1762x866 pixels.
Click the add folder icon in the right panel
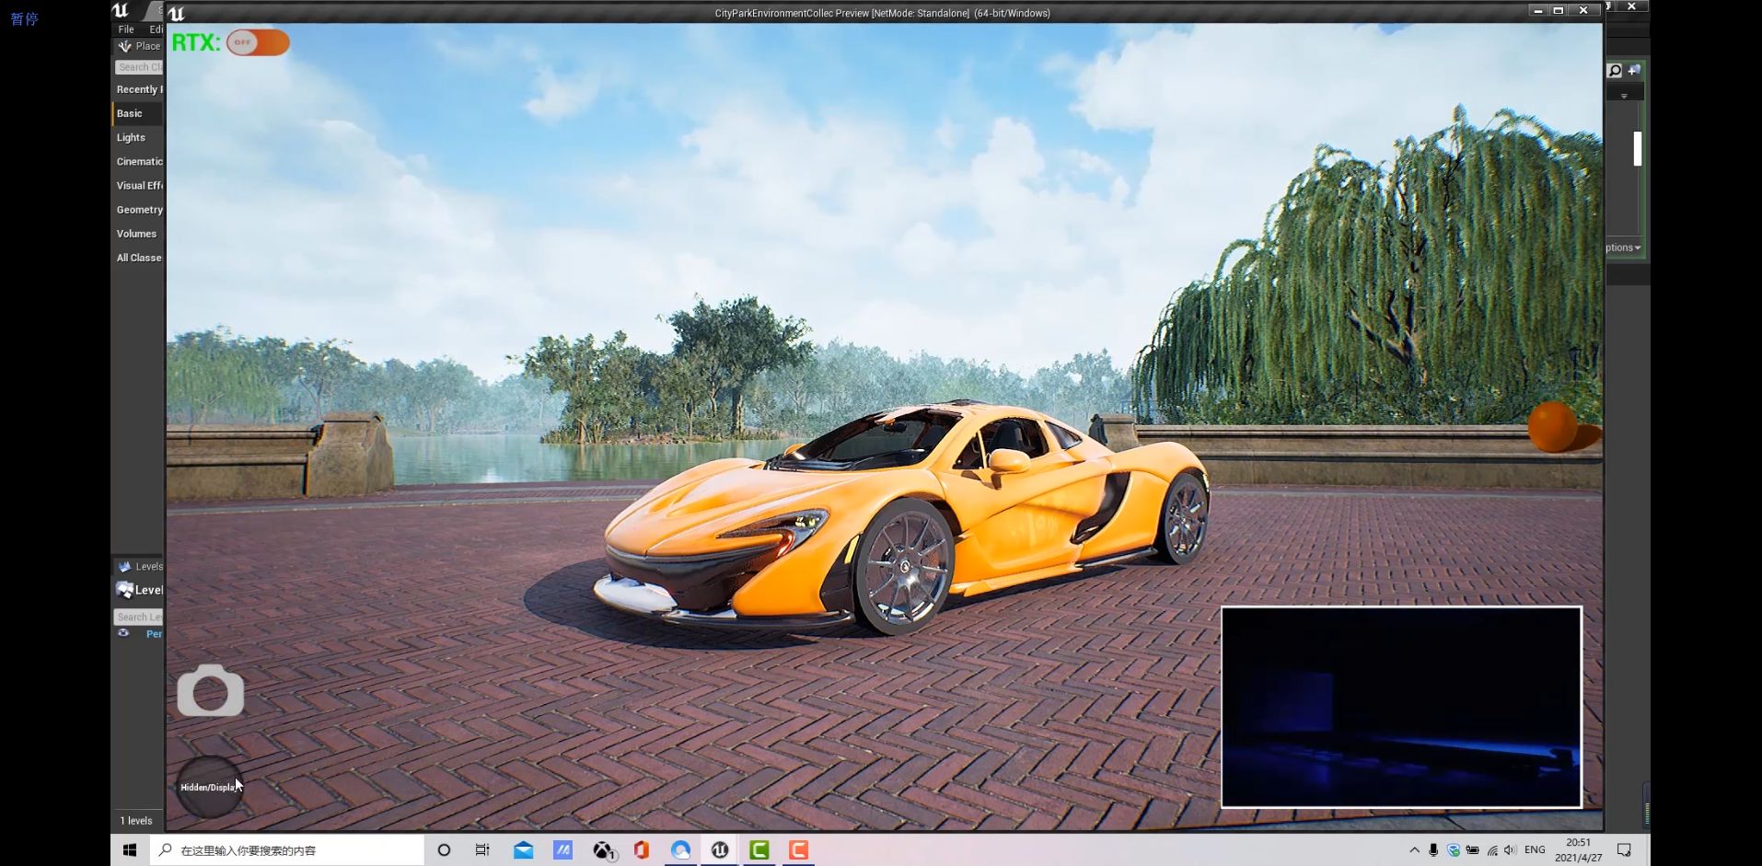[x=1634, y=70]
